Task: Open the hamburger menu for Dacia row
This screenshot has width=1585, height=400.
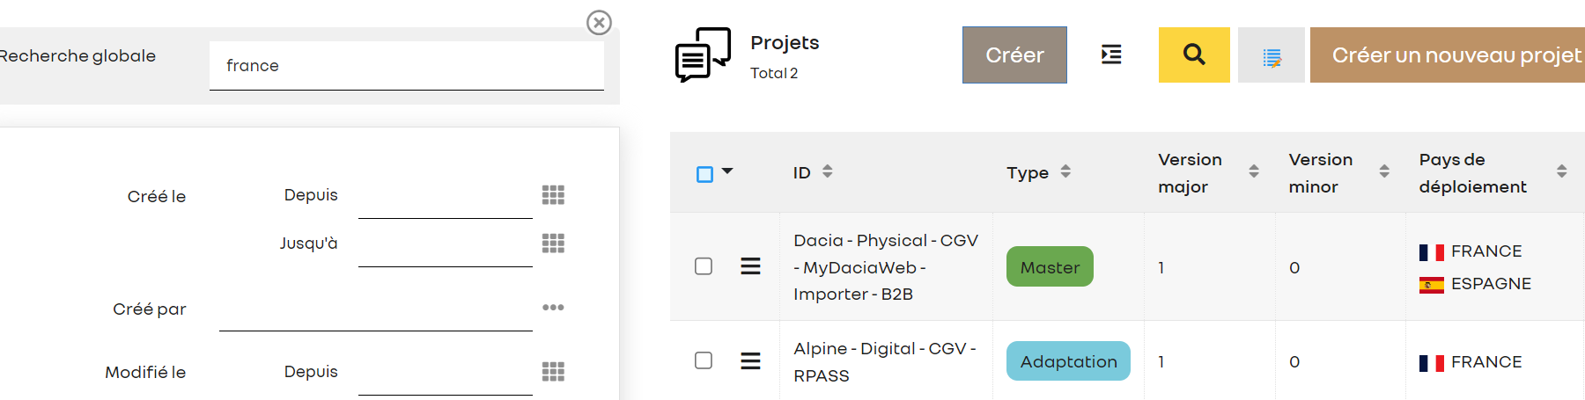Action: click(x=750, y=266)
